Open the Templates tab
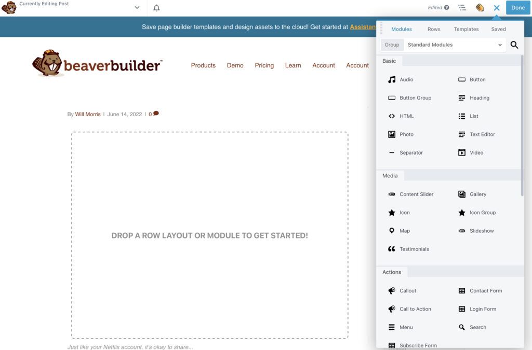This screenshot has width=532, height=350. click(x=465, y=29)
